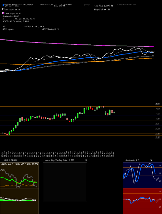This screenshot has width=162, height=214.
Task: Click the 'Intra Day Trading Price & MRSI' title
Action: [66, 160]
